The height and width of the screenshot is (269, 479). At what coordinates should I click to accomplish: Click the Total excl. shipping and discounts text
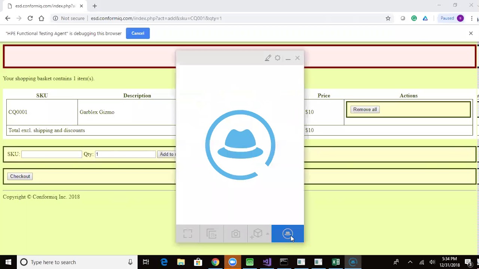pyautogui.click(x=47, y=130)
